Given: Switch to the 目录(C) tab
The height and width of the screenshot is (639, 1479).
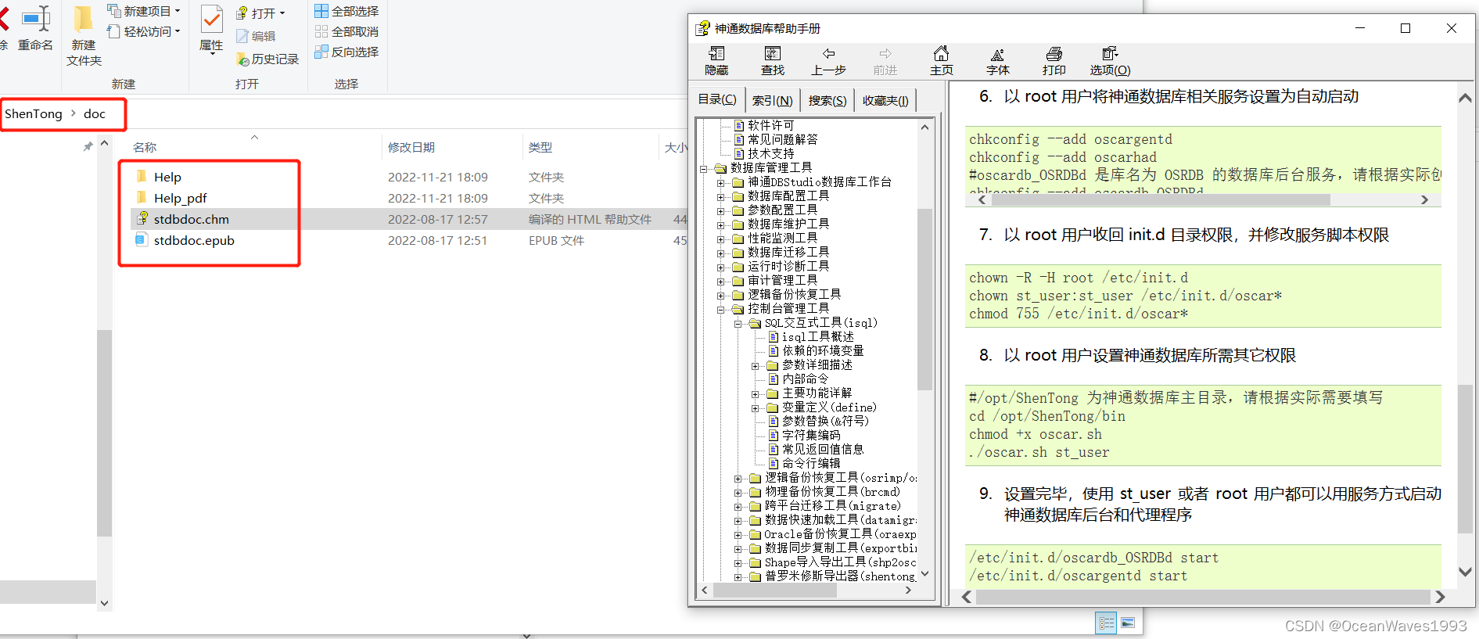Looking at the screenshot, I should 717,99.
